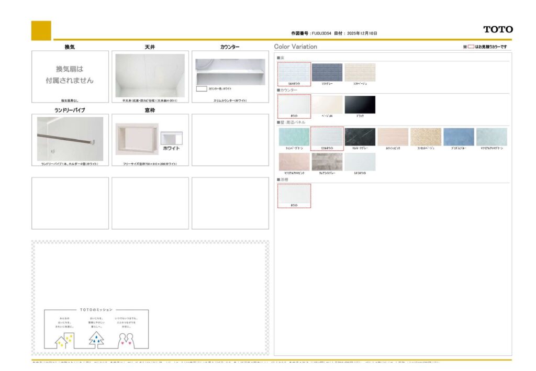The height and width of the screenshot is (371, 536).
Task: Click the Color Variation heading
Action: click(x=296, y=47)
